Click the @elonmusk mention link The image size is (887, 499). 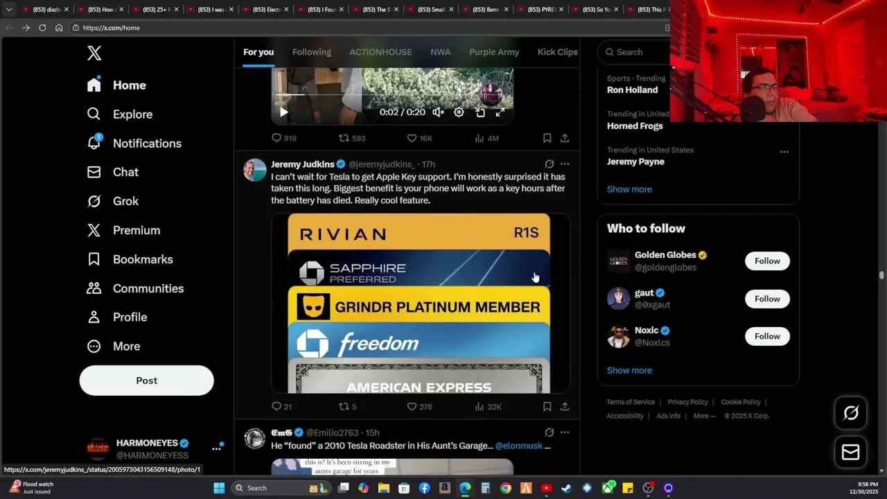coord(519,446)
